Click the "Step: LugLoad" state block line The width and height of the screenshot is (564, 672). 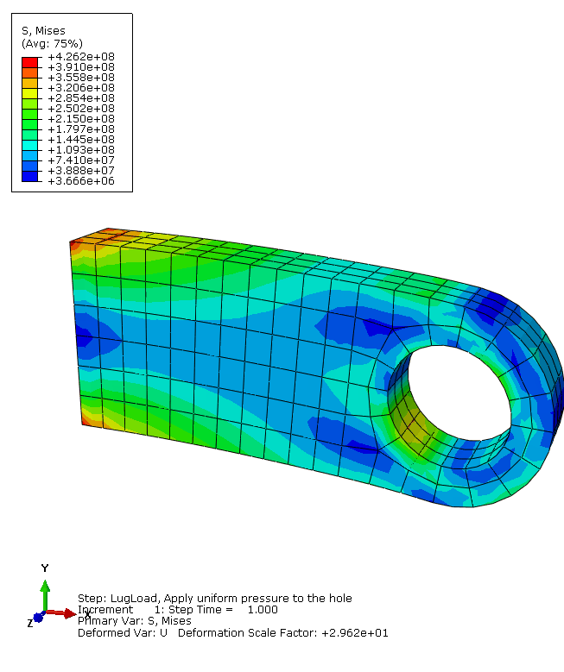(214, 598)
